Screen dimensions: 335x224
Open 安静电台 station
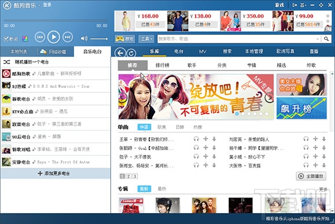pyautogui.click(x=55, y=162)
